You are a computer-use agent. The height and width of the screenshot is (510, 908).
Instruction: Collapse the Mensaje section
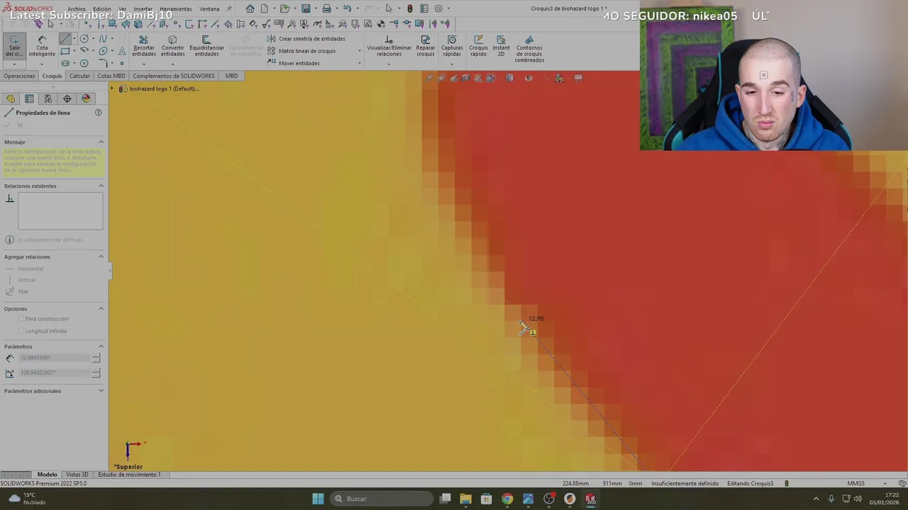[x=101, y=142]
